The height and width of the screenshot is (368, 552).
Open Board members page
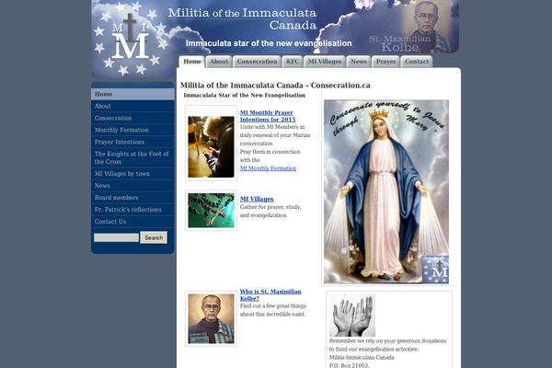click(132, 198)
